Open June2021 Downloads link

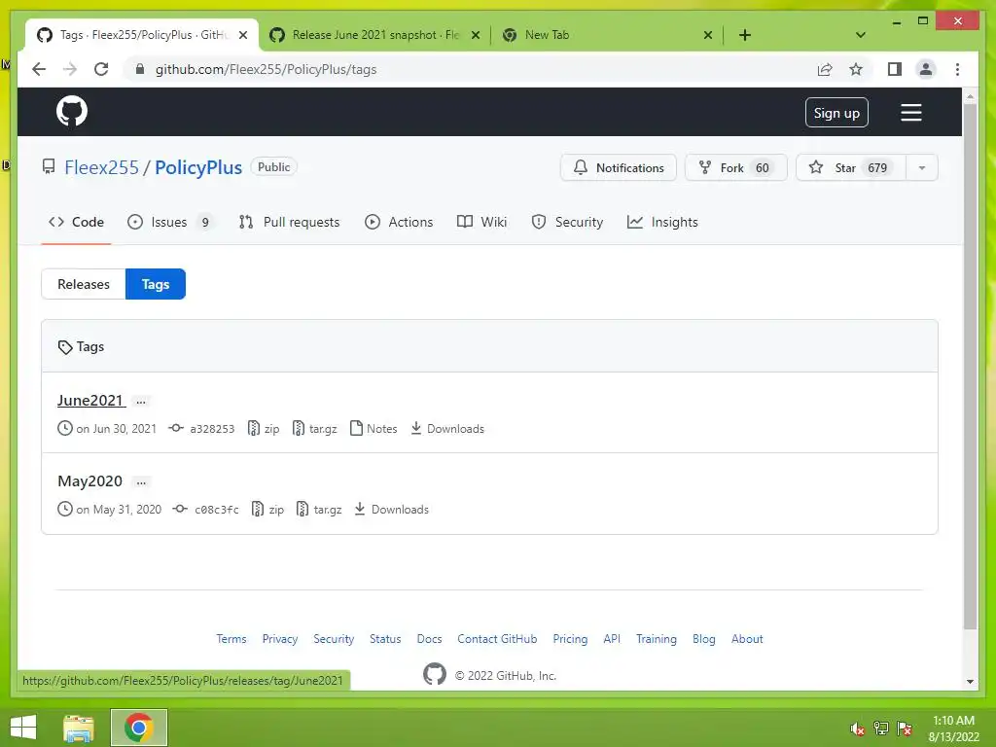(447, 429)
